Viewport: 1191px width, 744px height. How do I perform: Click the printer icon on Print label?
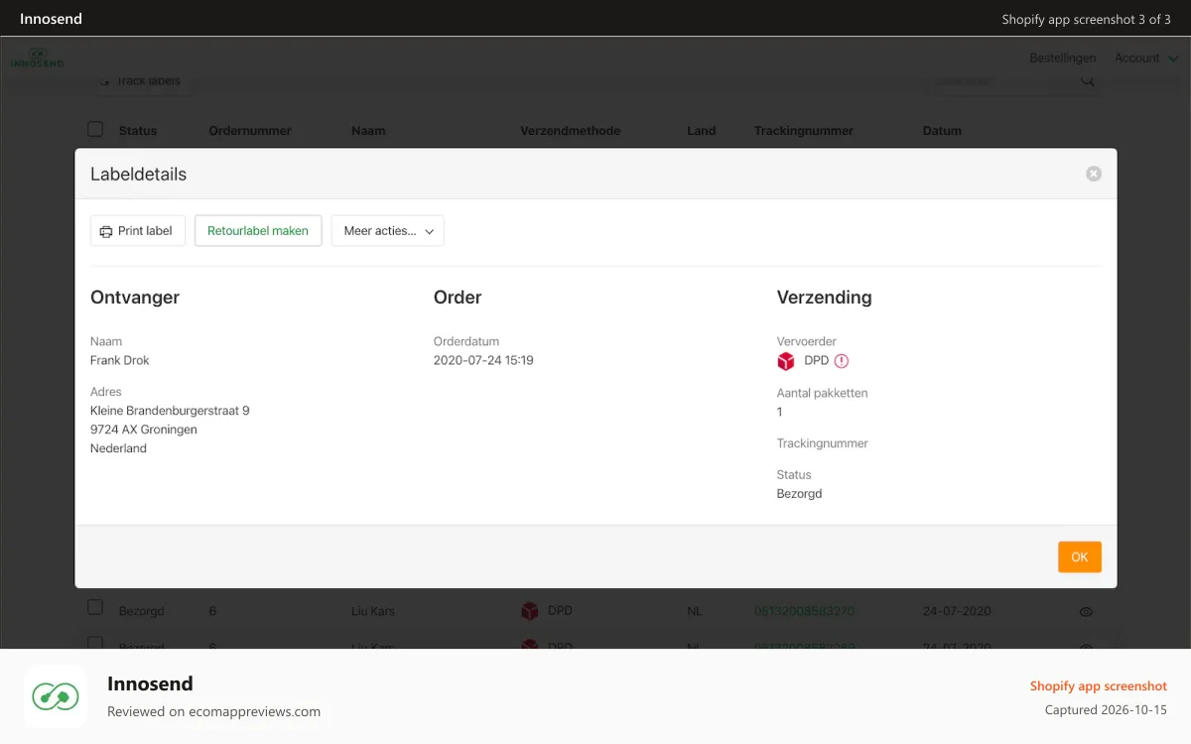(106, 231)
